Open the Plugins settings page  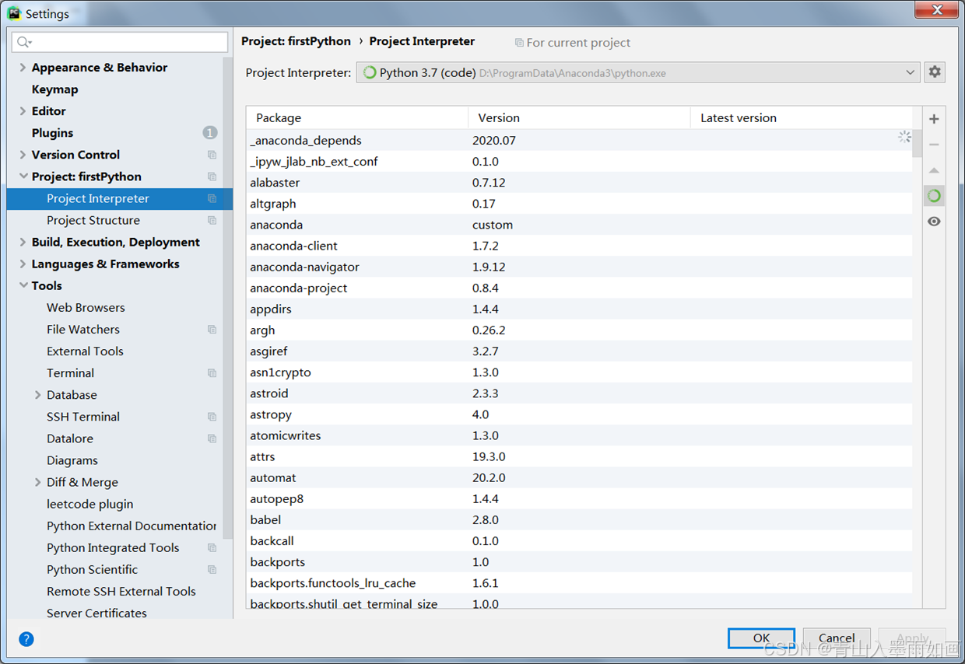pos(52,133)
